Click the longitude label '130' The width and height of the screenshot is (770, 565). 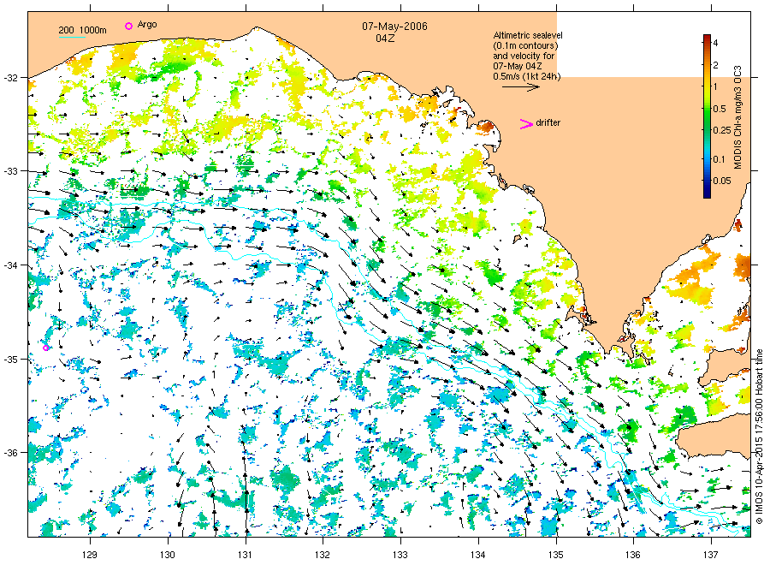tap(168, 555)
